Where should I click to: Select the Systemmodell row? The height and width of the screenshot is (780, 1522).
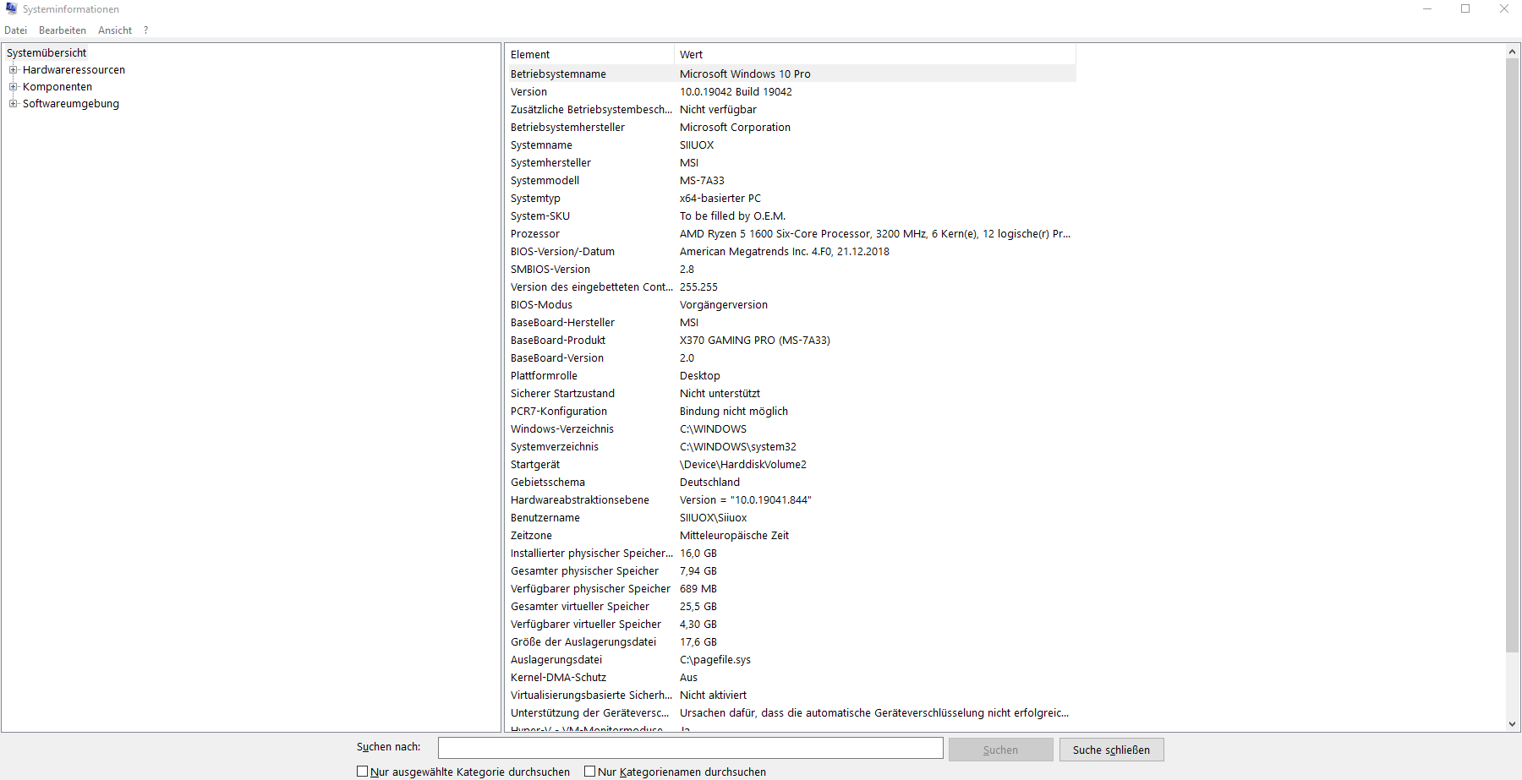791,181
